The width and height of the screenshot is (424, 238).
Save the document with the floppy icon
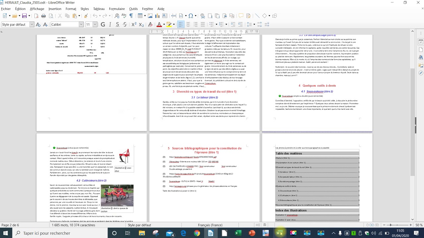[x=24, y=16]
